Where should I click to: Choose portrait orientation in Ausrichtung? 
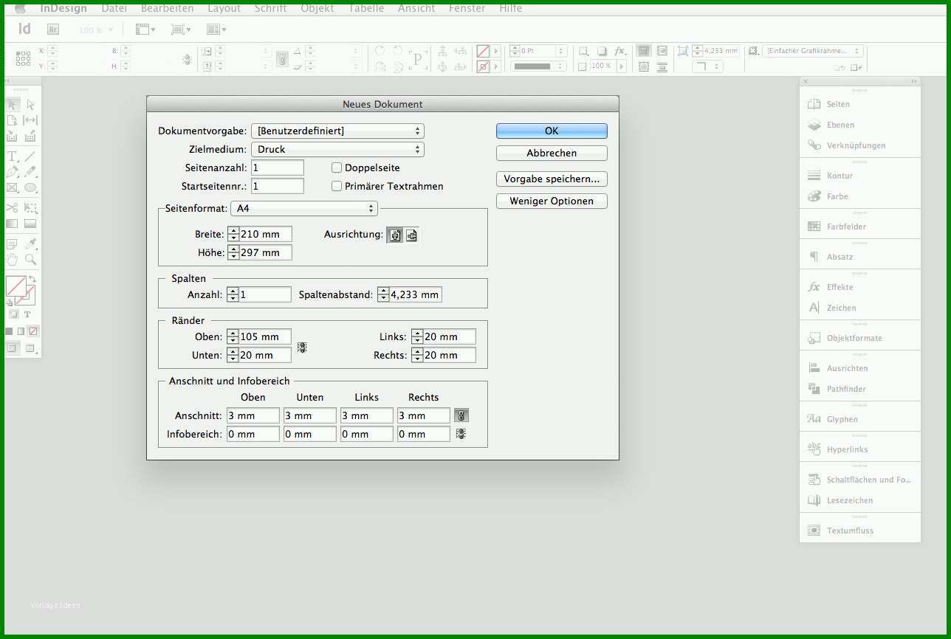click(x=395, y=235)
